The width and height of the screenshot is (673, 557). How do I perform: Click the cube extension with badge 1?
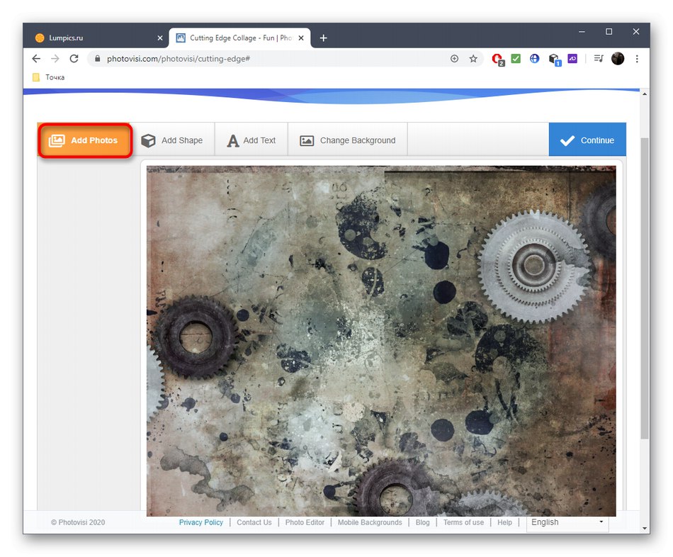(x=555, y=60)
